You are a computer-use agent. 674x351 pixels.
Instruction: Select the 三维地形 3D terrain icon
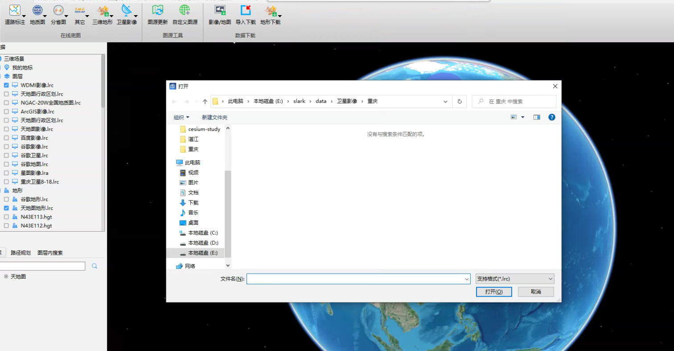(x=103, y=10)
